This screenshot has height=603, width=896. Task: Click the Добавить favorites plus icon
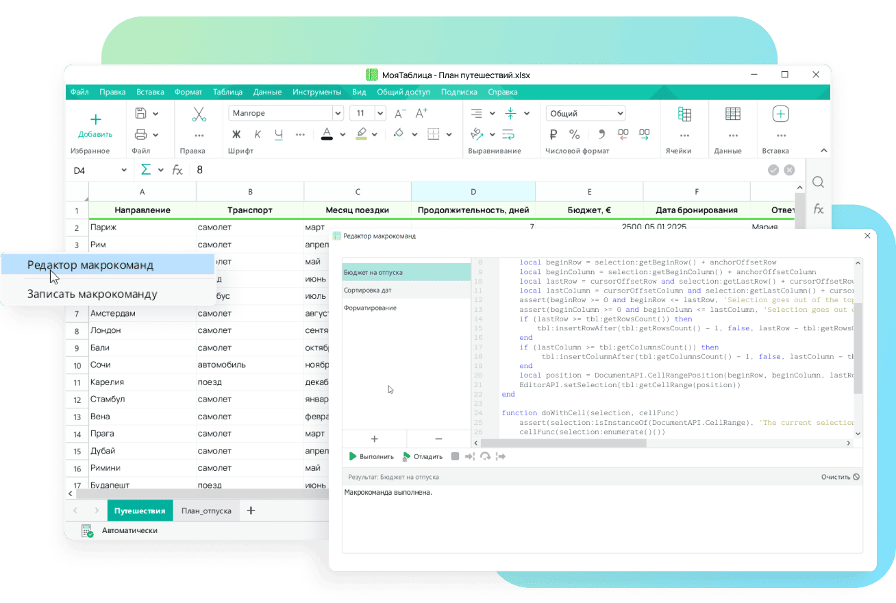(96, 119)
